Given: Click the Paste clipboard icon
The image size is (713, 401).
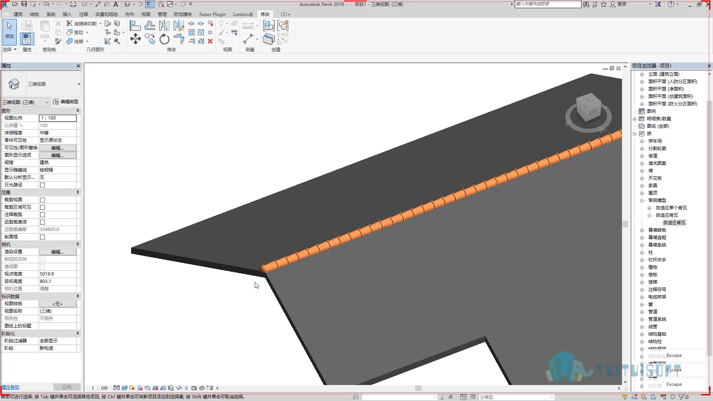Looking at the screenshot, I should click(x=45, y=30).
